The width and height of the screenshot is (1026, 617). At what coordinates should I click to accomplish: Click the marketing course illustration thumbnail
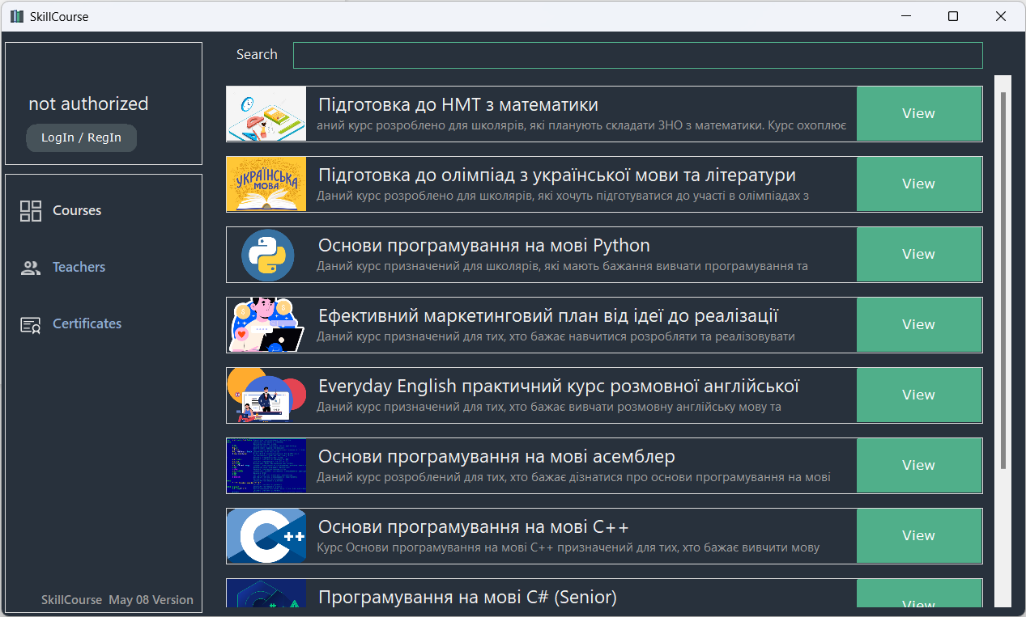coord(266,324)
